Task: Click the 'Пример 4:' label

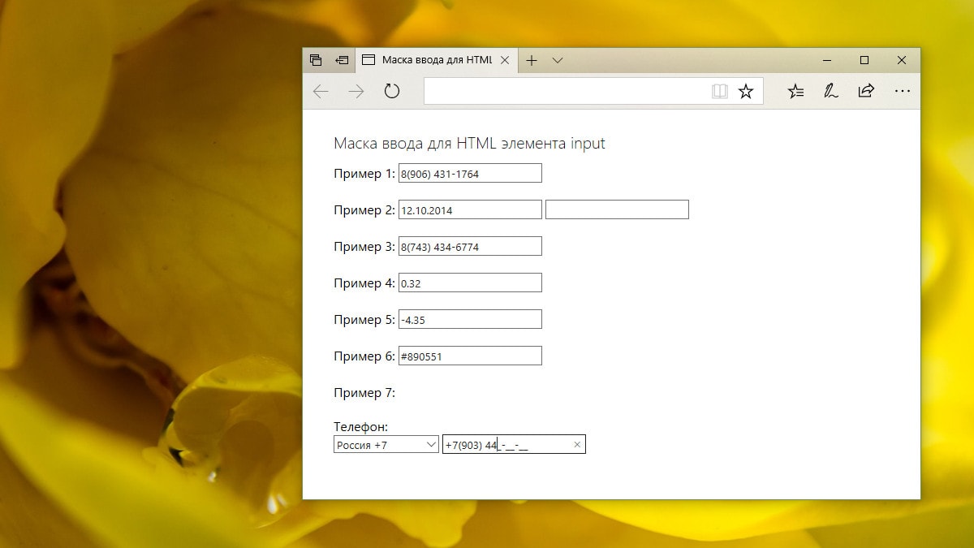Action: [x=364, y=283]
